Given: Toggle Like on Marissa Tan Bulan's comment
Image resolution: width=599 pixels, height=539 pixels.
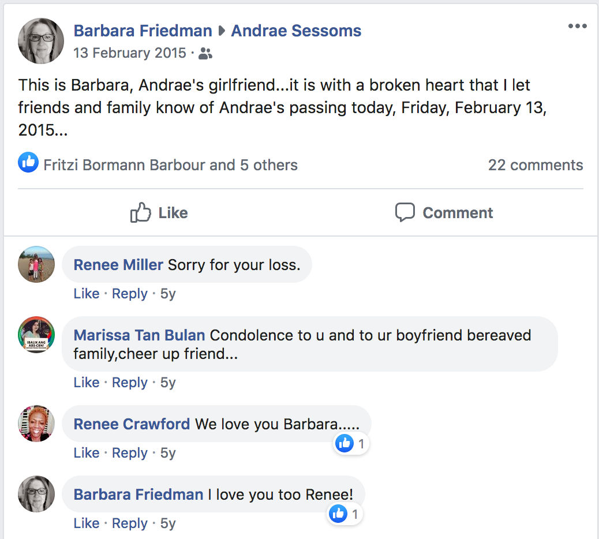Looking at the screenshot, I should (87, 383).
